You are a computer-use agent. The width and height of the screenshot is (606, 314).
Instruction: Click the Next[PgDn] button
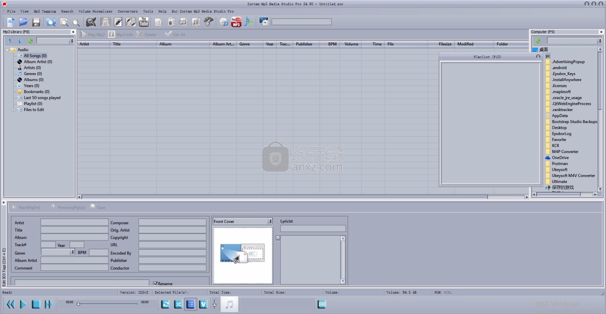[x=26, y=207]
